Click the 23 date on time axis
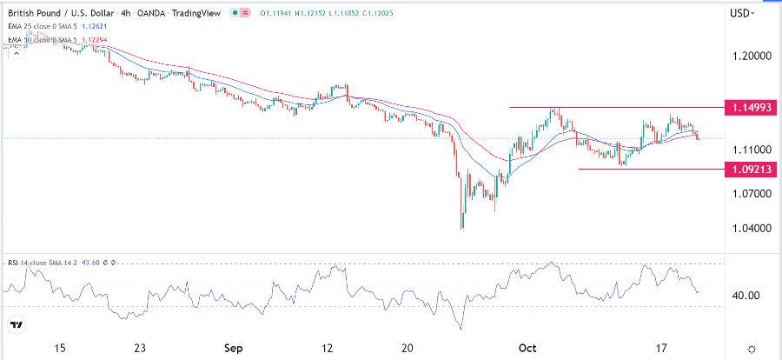This screenshot has width=782, height=360. (x=142, y=348)
